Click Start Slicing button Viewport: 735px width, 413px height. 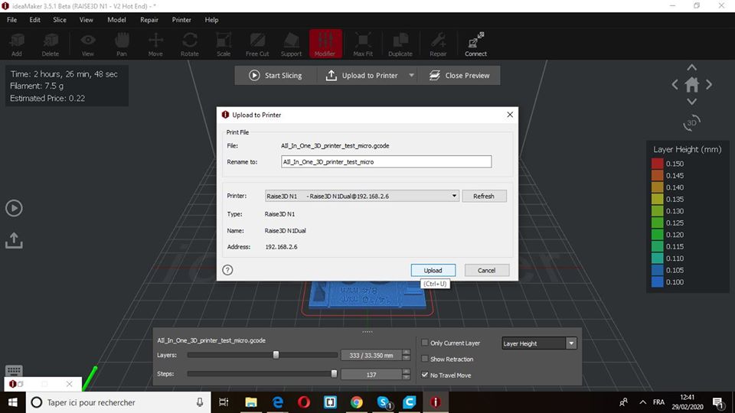276,76
